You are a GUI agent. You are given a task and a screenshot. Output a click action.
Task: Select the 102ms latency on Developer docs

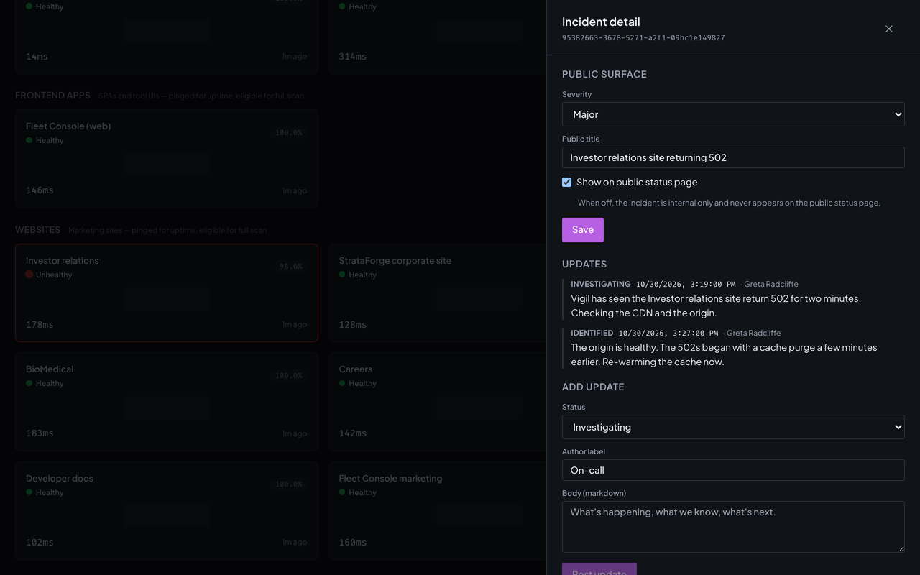[40, 543]
